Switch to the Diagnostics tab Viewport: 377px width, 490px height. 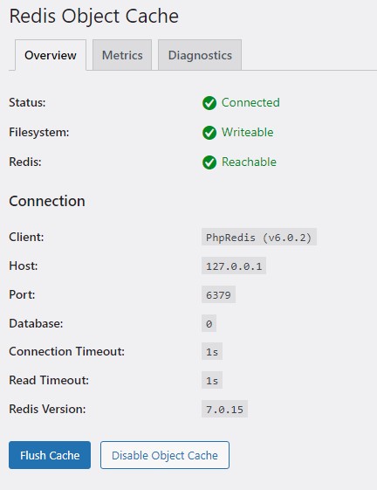tap(200, 55)
